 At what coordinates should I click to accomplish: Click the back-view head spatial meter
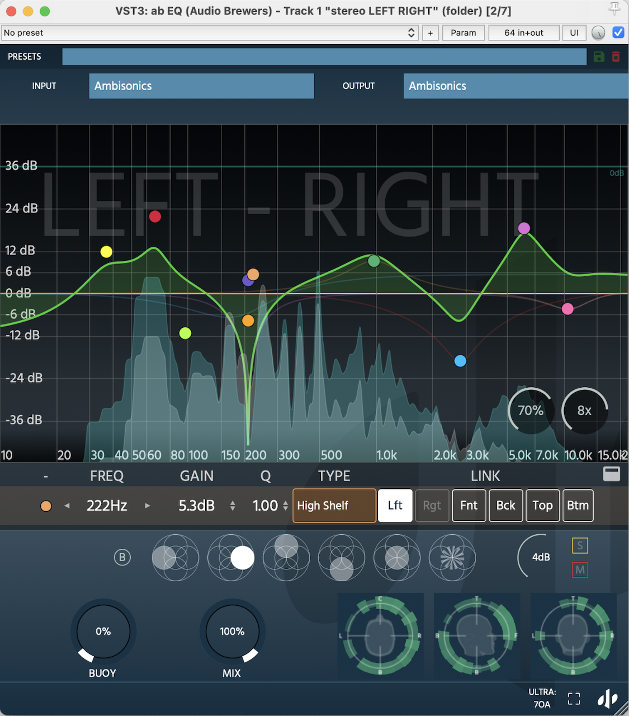573,635
